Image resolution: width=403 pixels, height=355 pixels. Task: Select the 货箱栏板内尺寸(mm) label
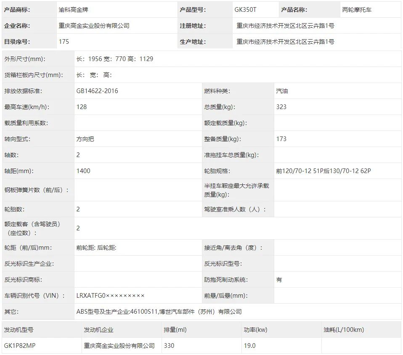[x=33, y=75]
